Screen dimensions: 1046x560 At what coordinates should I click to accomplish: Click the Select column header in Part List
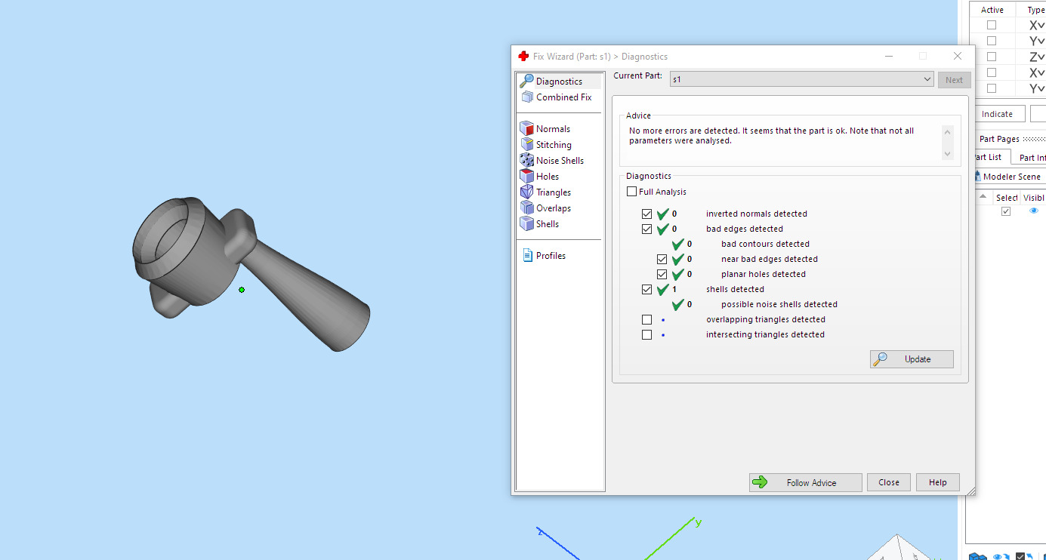click(1006, 198)
